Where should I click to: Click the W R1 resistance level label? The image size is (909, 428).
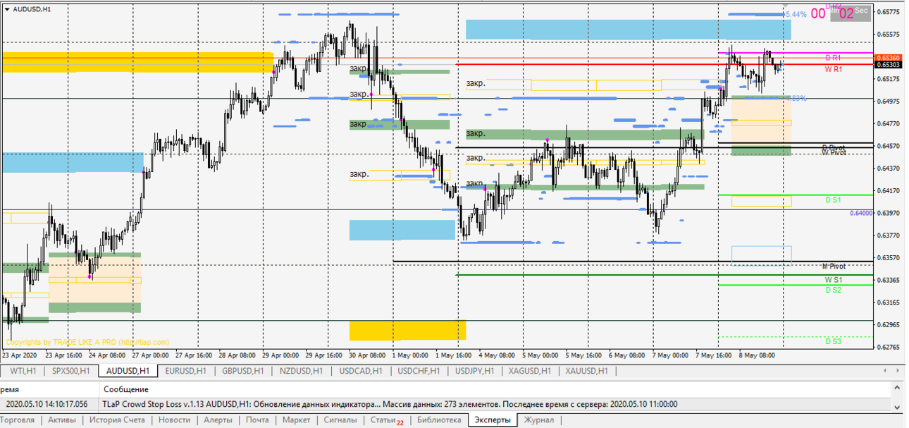pyautogui.click(x=833, y=69)
